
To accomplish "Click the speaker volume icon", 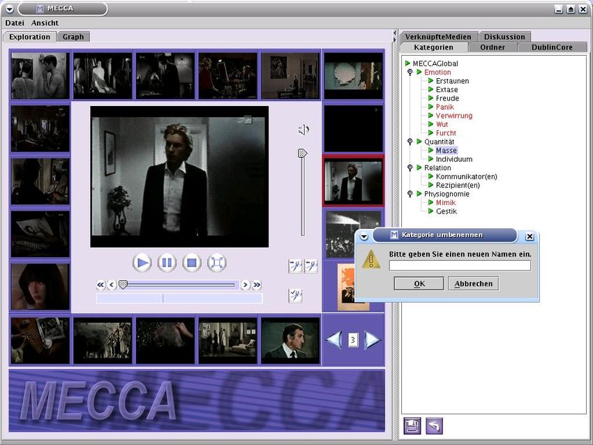I will click(303, 130).
